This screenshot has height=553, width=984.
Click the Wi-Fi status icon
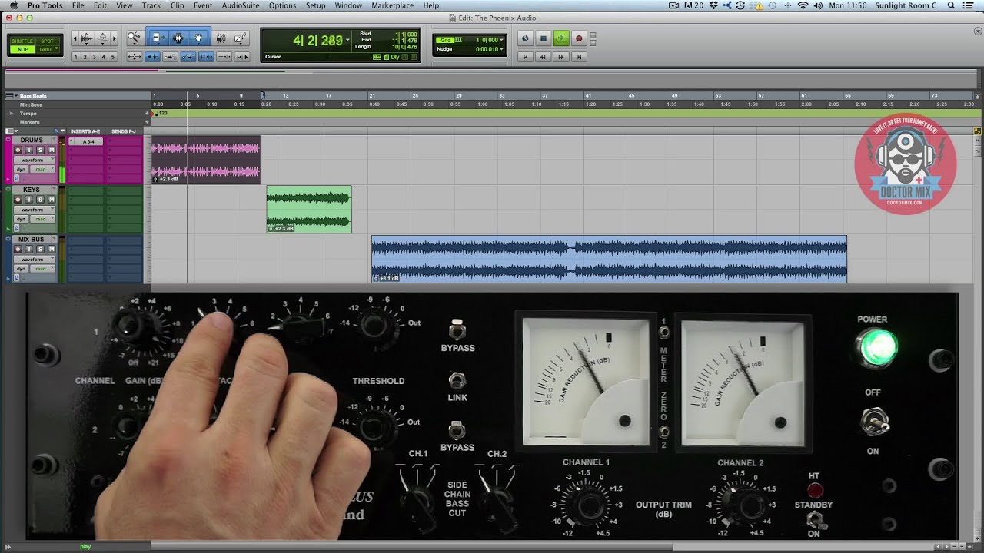coord(803,5)
